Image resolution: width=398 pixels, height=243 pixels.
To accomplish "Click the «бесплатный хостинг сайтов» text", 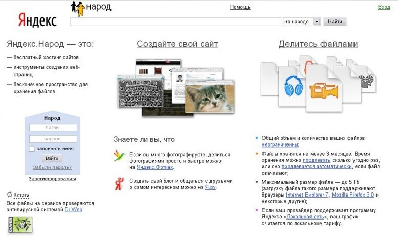I will click(46, 57).
